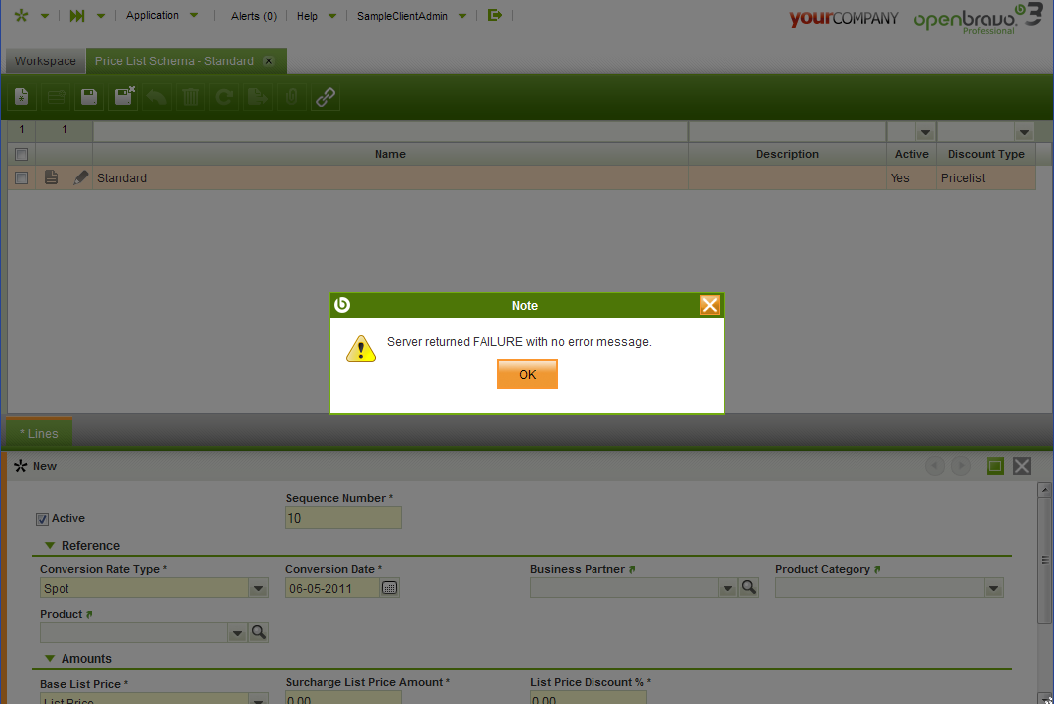Click the Name filter input field
Screen dimensions: 1054x704
(390, 132)
